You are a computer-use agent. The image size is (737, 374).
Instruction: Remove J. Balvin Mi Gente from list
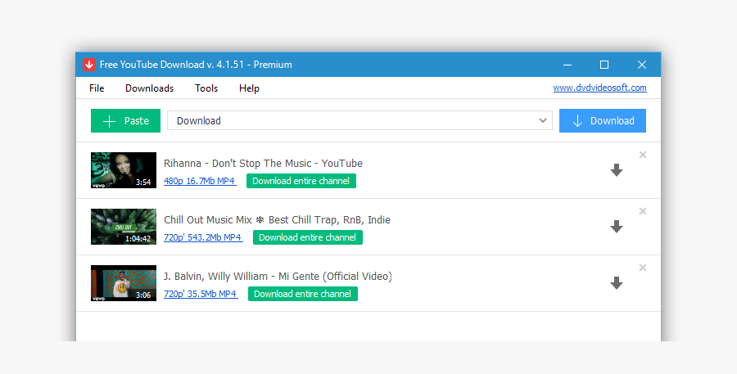(x=643, y=268)
